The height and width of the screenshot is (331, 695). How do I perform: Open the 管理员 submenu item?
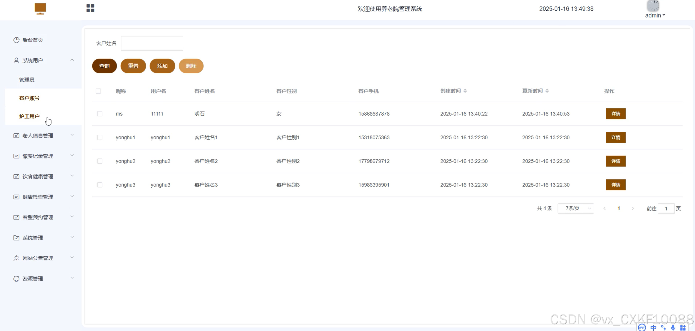pos(27,80)
